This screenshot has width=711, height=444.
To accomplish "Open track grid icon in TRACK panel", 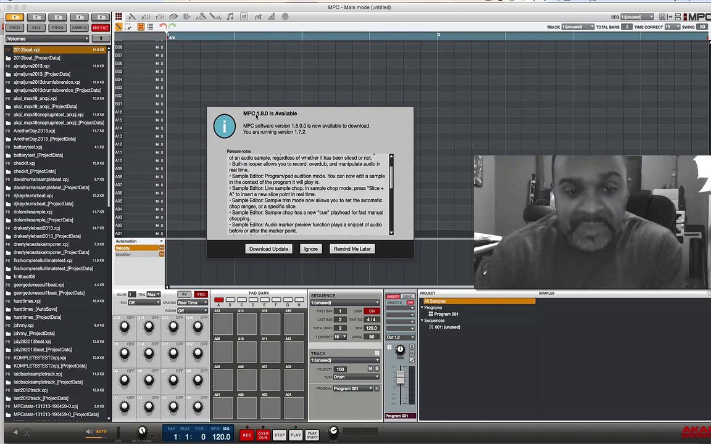I will point(377,353).
